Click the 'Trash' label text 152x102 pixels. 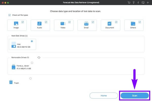16,83
